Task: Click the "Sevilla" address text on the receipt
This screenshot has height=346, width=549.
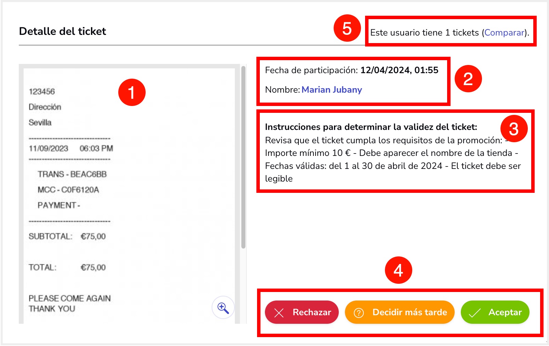Action: tap(40, 122)
